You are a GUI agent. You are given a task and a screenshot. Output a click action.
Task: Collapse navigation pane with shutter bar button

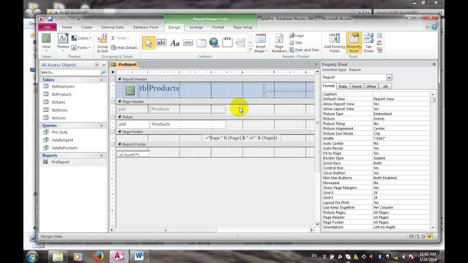104,65
